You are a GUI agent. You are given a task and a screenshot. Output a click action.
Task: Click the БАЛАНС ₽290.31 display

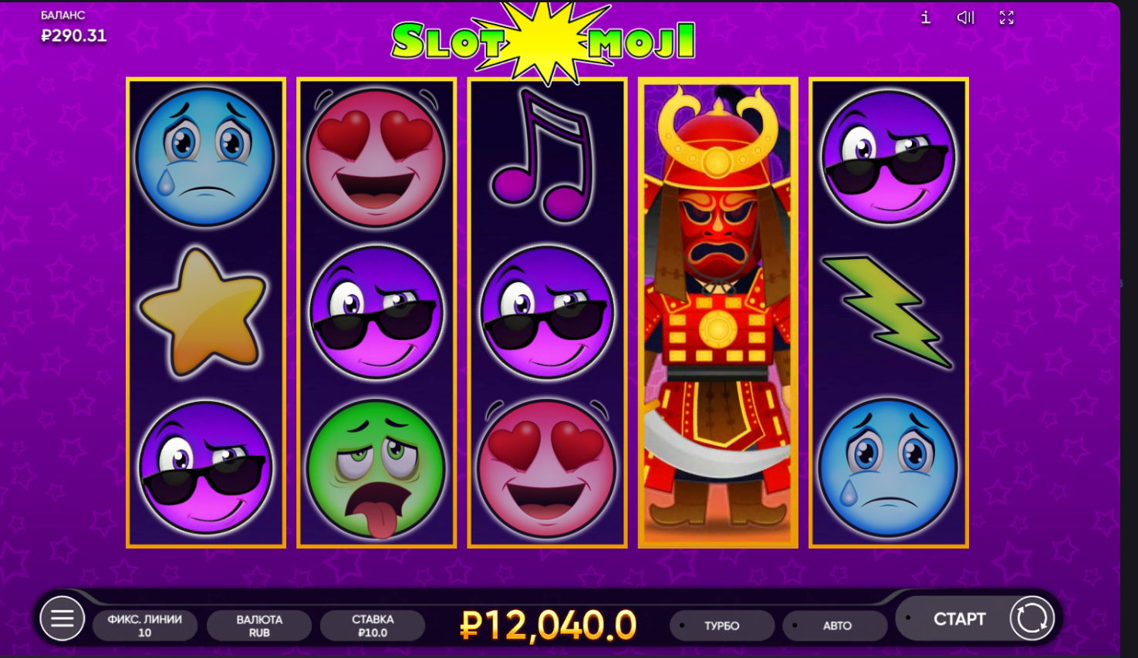[x=73, y=27]
